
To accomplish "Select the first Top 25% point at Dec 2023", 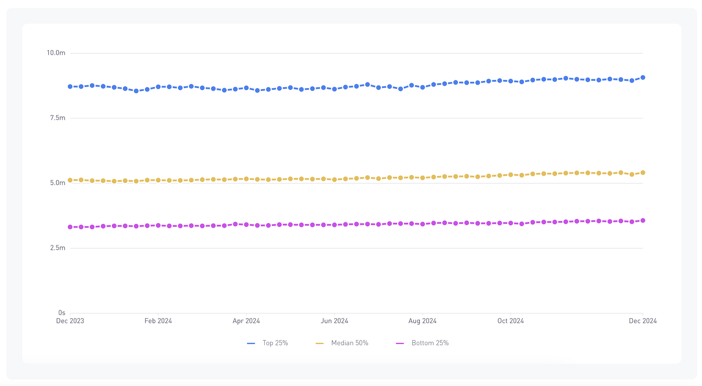I will 70,87.
